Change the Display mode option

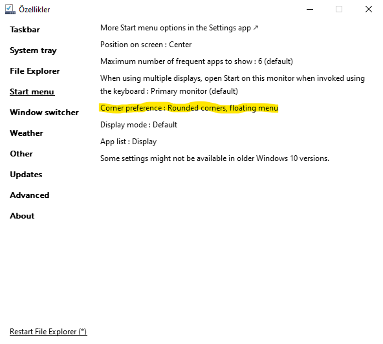point(138,125)
